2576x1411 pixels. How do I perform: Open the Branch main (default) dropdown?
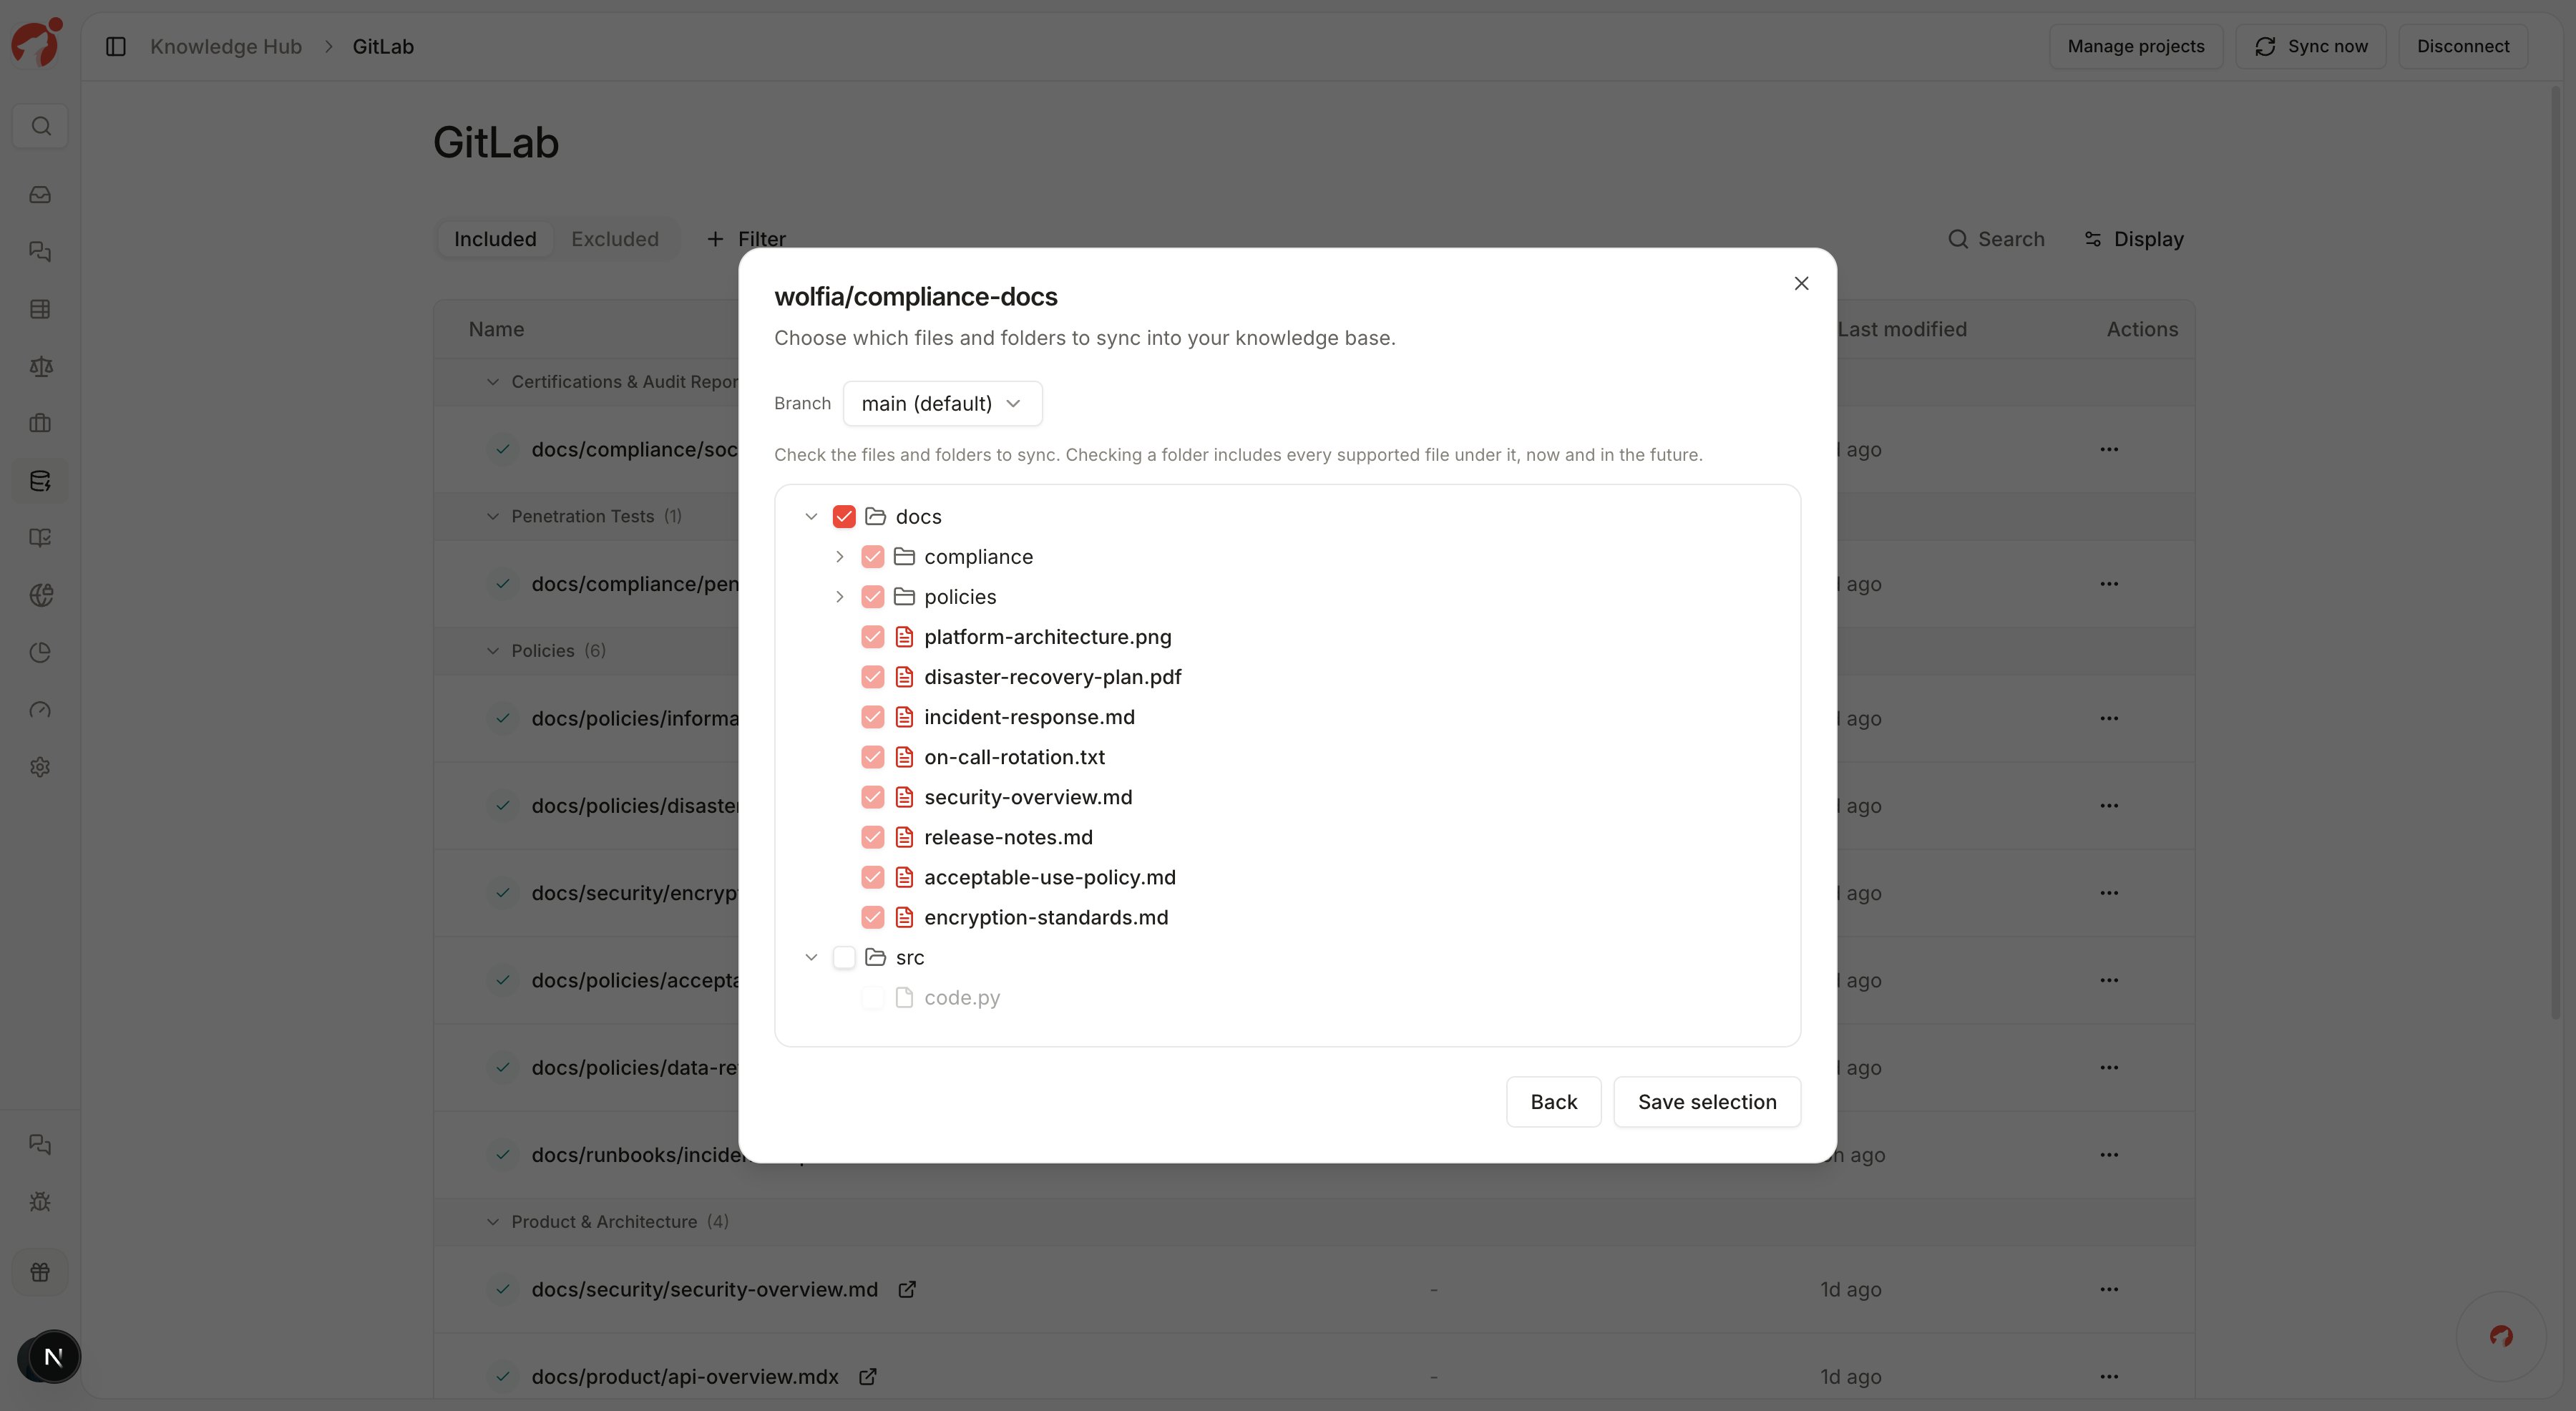(942, 404)
